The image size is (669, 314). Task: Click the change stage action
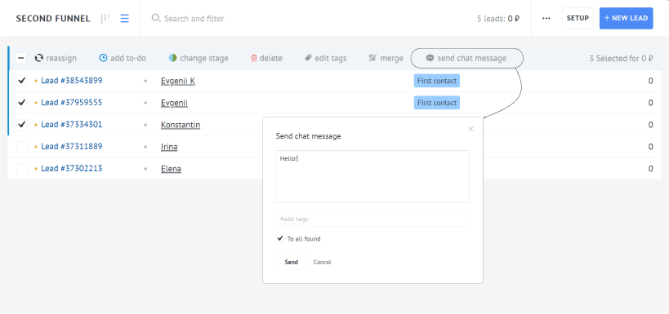(x=198, y=58)
